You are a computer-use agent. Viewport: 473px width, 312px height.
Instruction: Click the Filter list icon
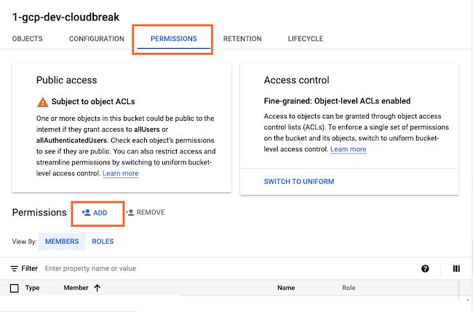[x=15, y=268]
